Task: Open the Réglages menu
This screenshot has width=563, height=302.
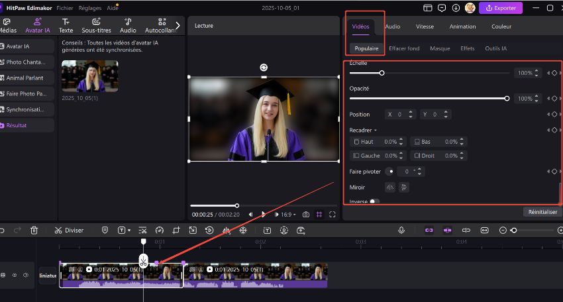Action: pos(89,8)
